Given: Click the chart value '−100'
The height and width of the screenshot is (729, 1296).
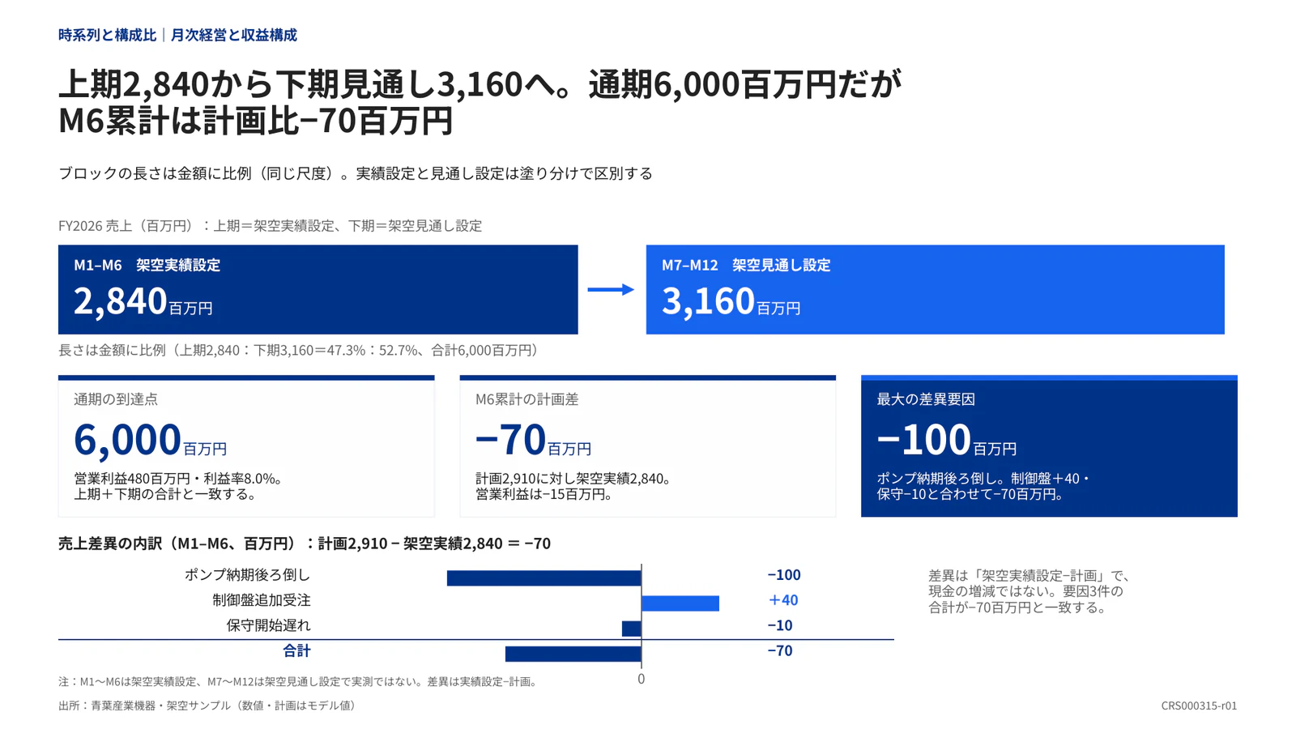Looking at the screenshot, I should pos(784,575).
